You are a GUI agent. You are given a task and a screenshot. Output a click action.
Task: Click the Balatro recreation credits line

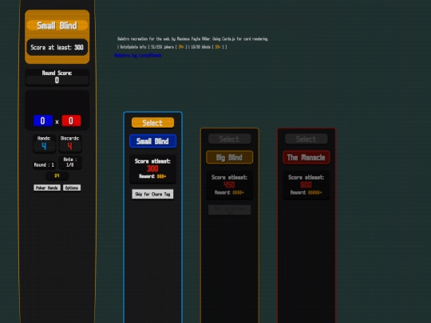click(192, 39)
